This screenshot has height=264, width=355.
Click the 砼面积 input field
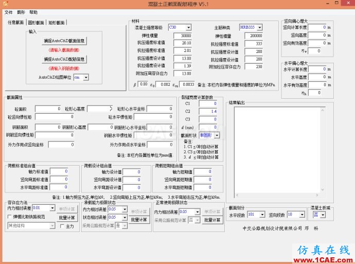click(x=48, y=109)
